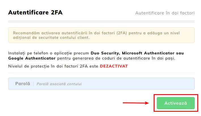
Task: Focus the Parolă asociată contului field
Action: (x=113, y=84)
